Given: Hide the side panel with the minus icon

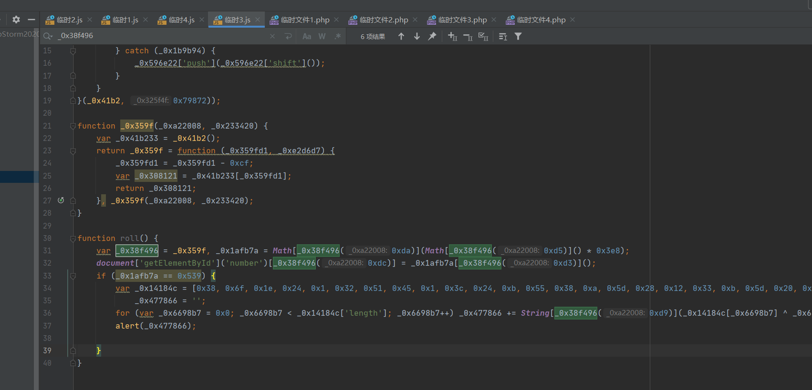Looking at the screenshot, I should tap(31, 20).
